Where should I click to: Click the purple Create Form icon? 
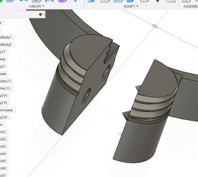[x=62, y=1]
